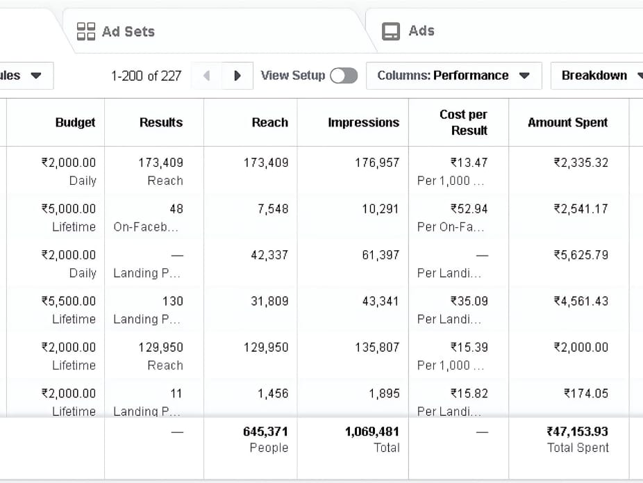Click the cost per result ₹13.47
Viewport: 643px width, 483px height.
469,163
